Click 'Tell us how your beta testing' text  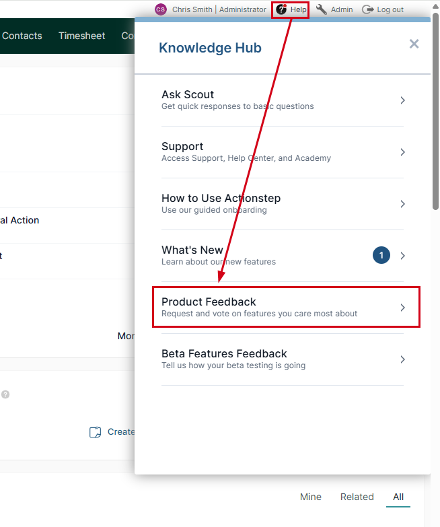click(x=233, y=365)
